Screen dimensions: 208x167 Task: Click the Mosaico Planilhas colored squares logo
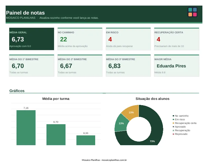[x=193, y=12]
